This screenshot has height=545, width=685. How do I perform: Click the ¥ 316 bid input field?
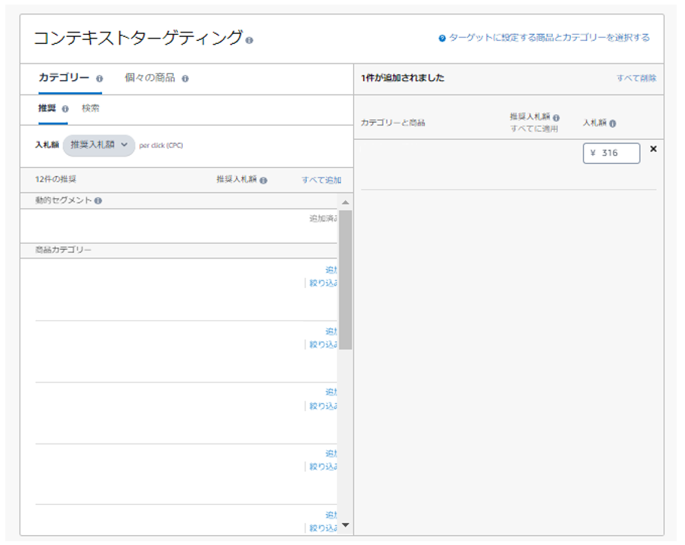click(611, 153)
